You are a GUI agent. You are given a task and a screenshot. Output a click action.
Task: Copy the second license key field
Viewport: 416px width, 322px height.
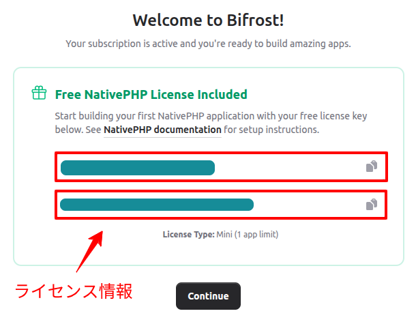pyautogui.click(x=371, y=204)
